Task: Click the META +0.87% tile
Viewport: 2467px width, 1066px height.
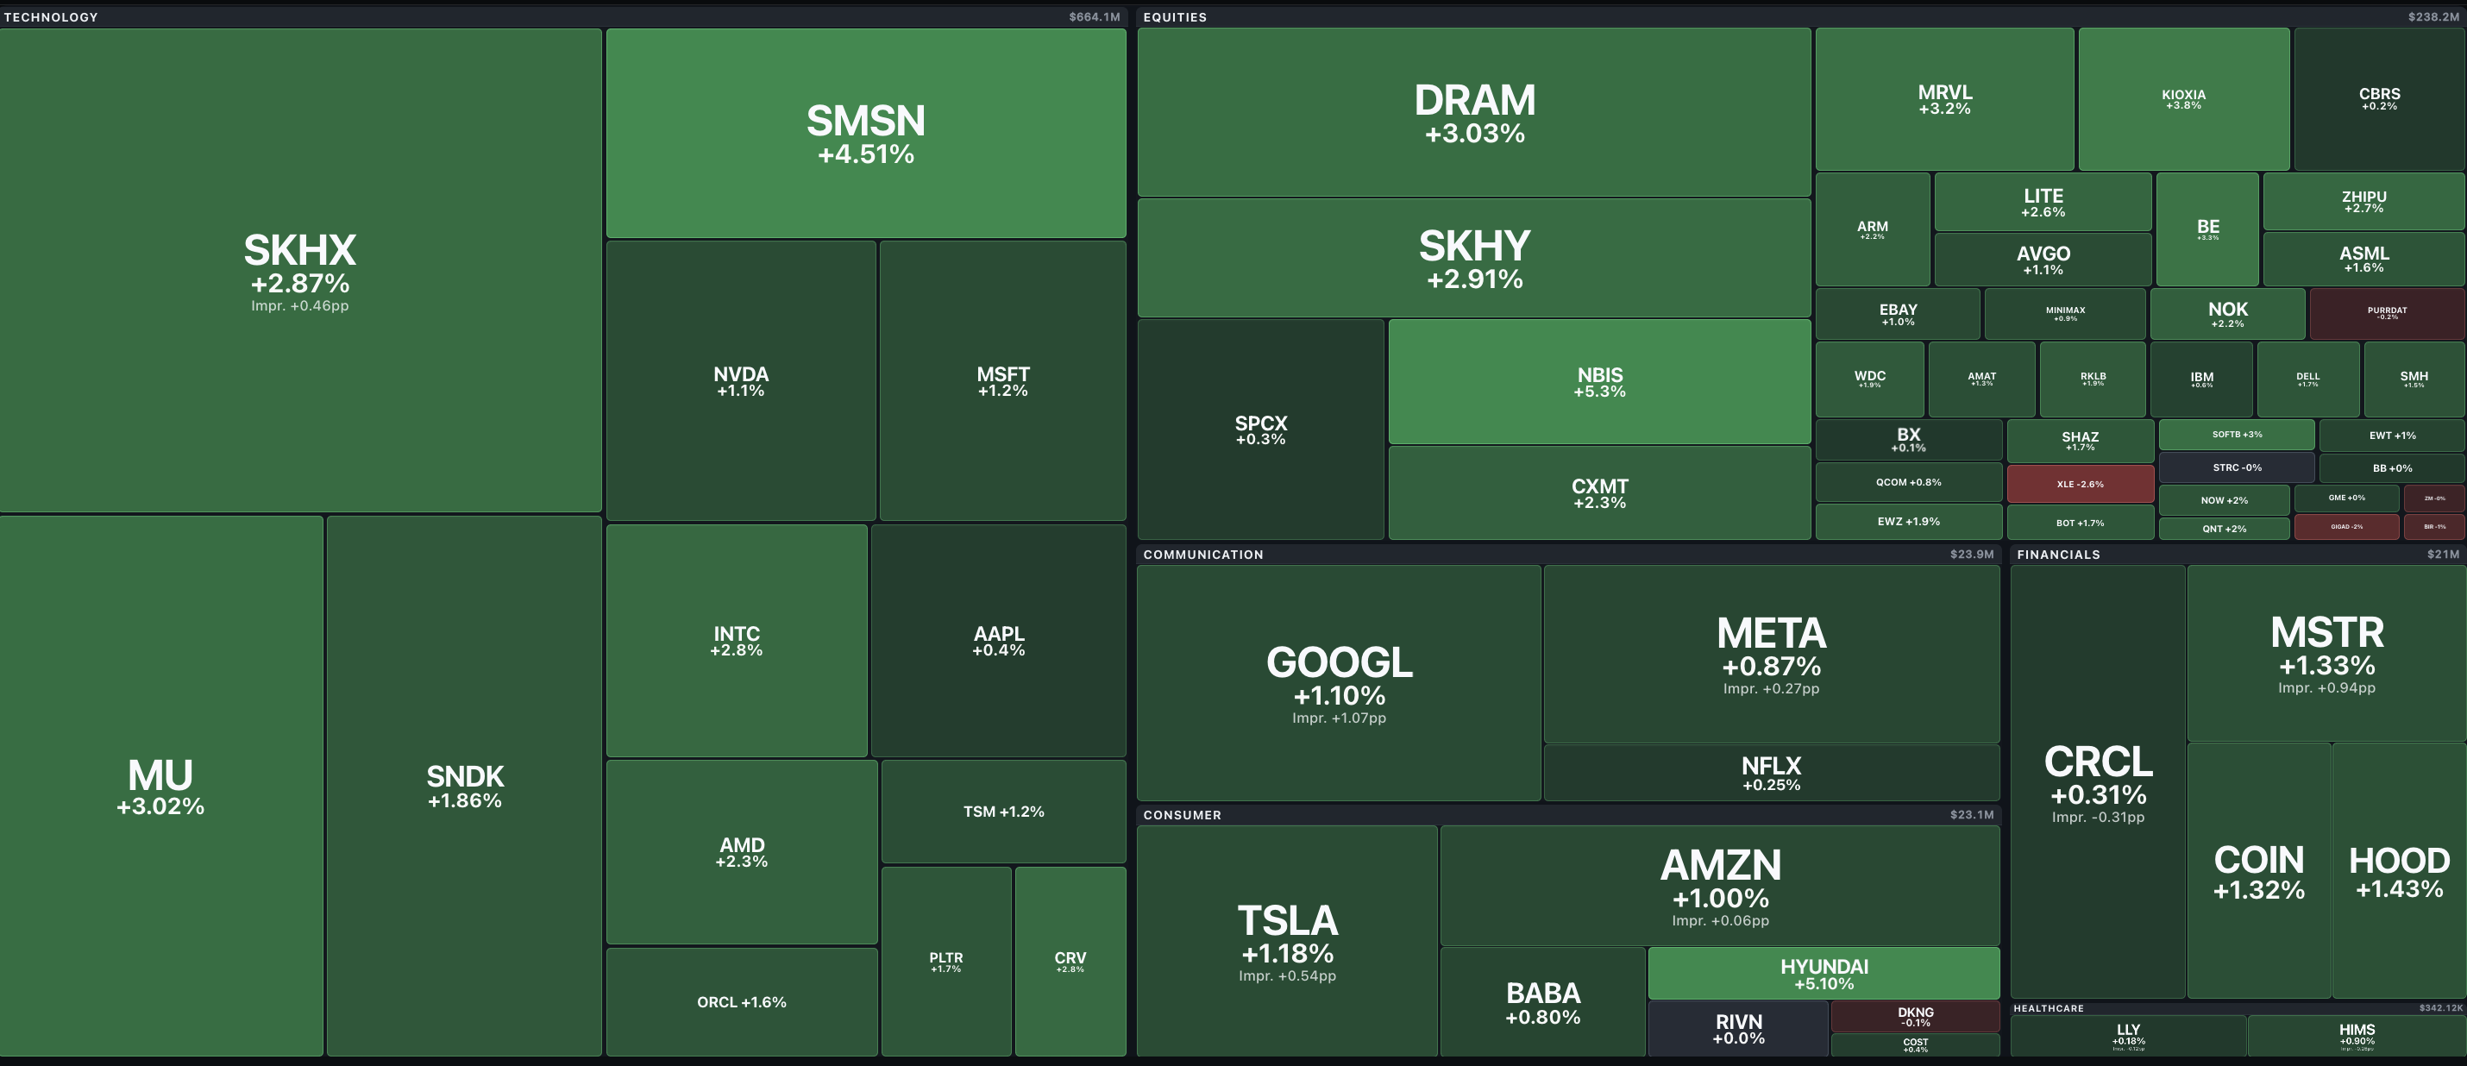Action: tap(1772, 654)
